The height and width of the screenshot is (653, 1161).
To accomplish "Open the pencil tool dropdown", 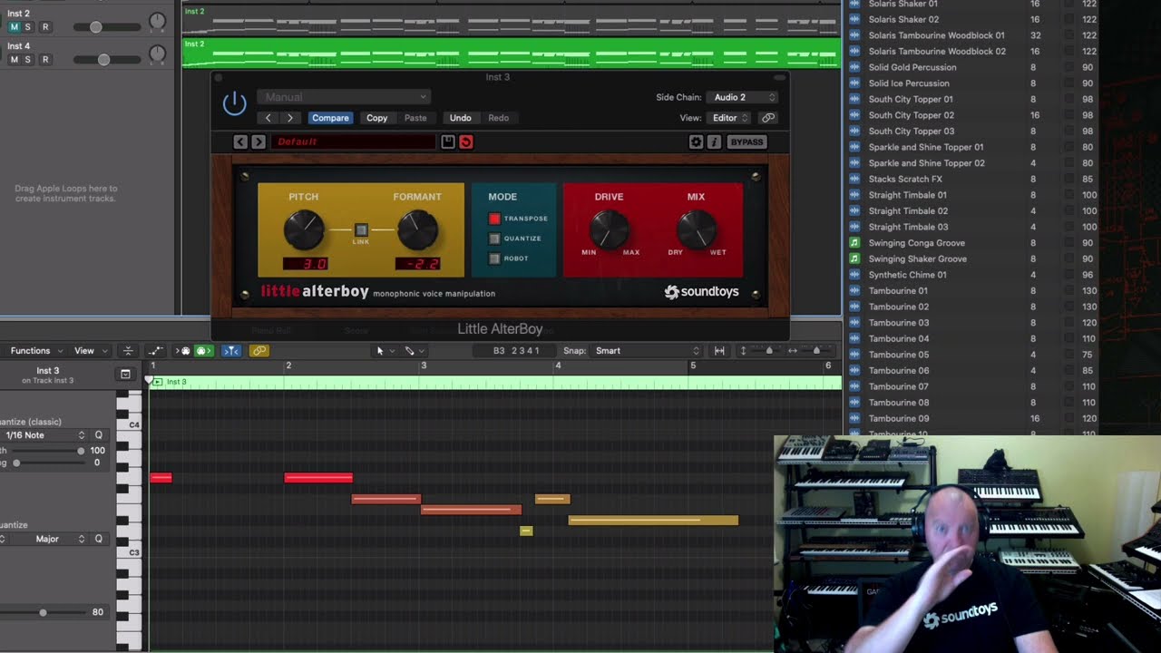I will click(x=414, y=351).
